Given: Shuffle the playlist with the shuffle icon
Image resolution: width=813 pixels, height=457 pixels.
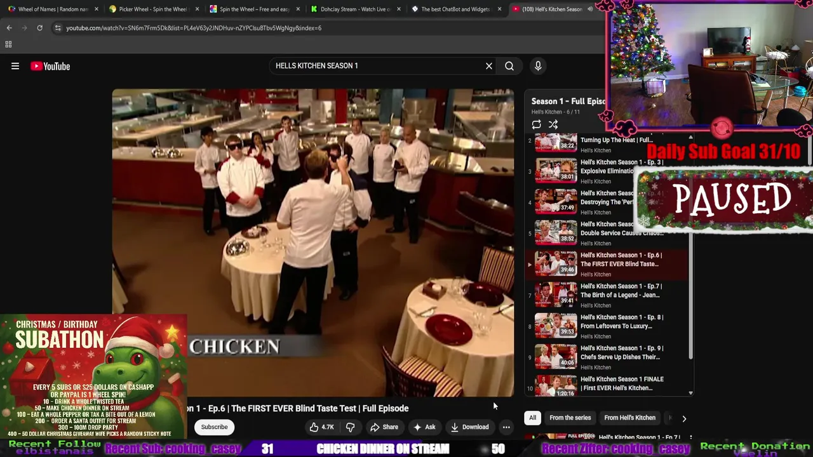Looking at the screenshot, I should [553, 125].
